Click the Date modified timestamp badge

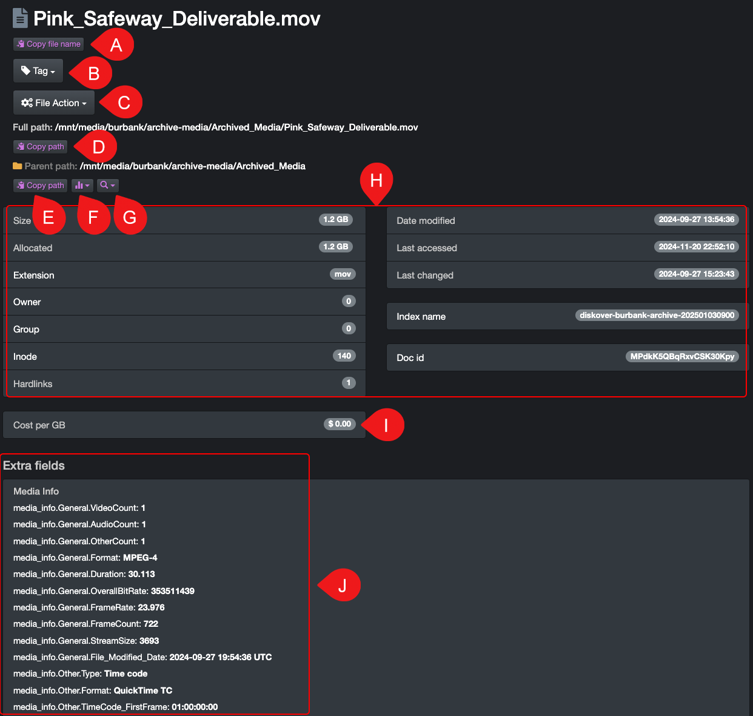[697, 220]
